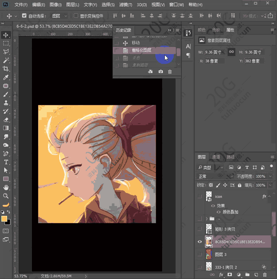Click the background color swatch
Image resolution: width=277 pixels, height=279 pixels.
8,223
